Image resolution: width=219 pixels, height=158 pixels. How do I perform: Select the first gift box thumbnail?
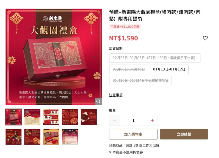13,117
